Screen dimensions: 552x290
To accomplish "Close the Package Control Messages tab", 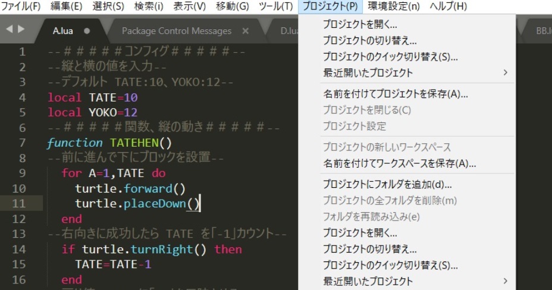I will [246, 31].
